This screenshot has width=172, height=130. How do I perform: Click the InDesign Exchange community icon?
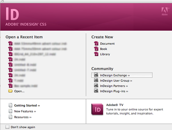point(96,75)
